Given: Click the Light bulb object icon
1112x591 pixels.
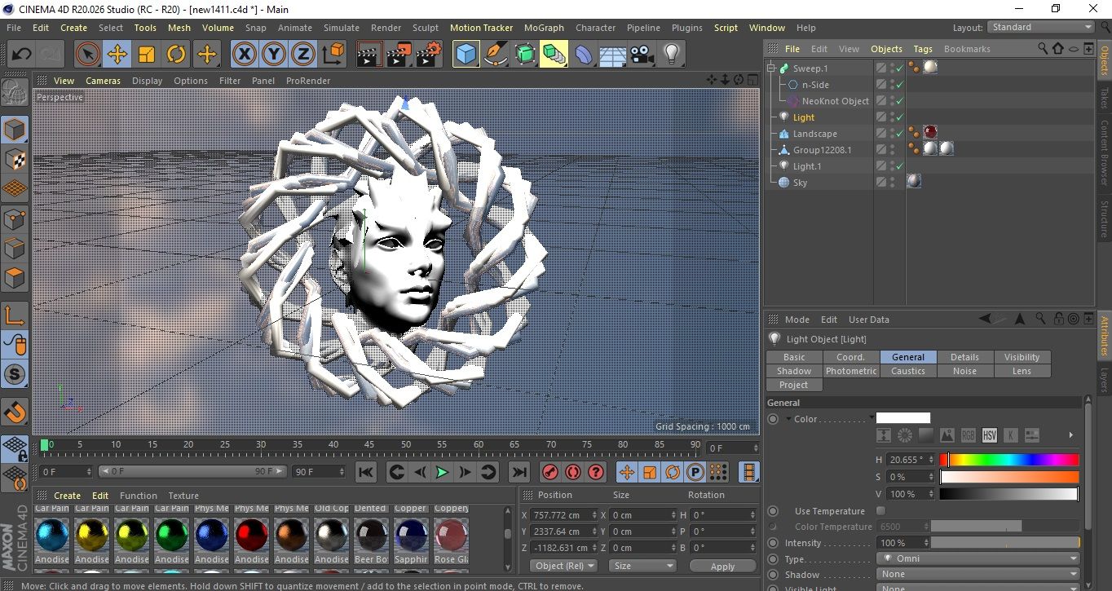Looking at the screenshot, I should pyautogui.click(x=671, y=55).
